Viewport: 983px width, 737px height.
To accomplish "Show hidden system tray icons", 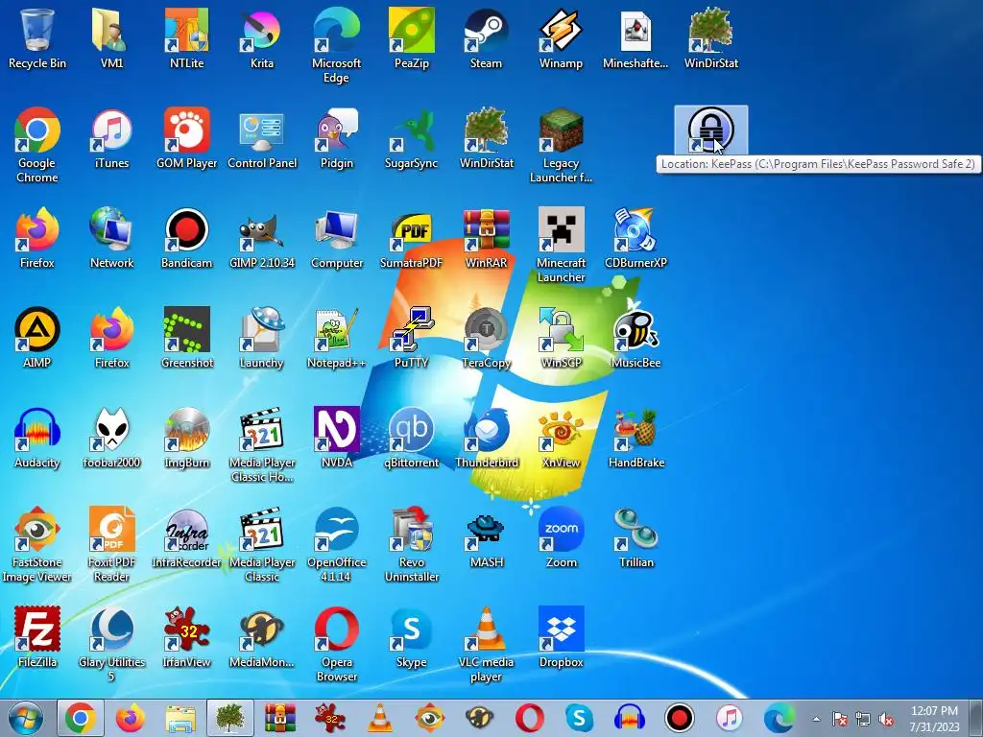I will (816, 719).
